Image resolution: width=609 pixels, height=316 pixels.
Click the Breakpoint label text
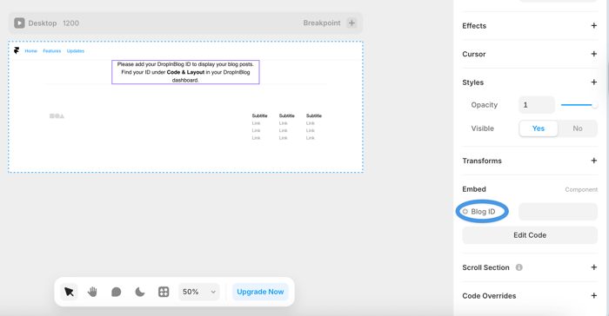click(x=322, y=23)
